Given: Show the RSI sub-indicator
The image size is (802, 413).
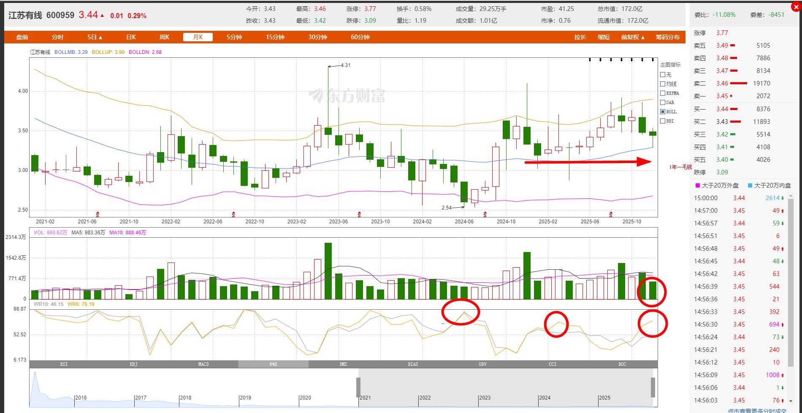Looking at the screenshot, I should [x=64, y=364].
